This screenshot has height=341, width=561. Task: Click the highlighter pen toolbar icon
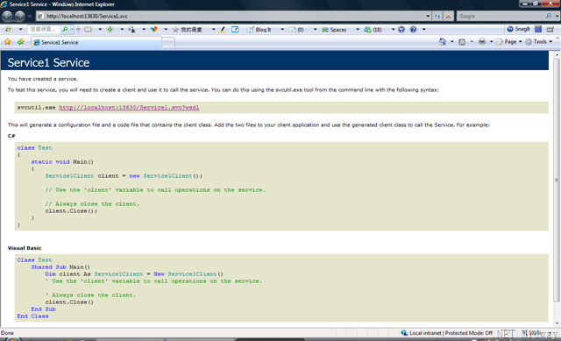pos(222,29)
